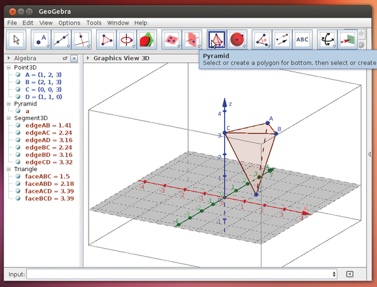Collapse the Point3D group

tap(8, 67)
